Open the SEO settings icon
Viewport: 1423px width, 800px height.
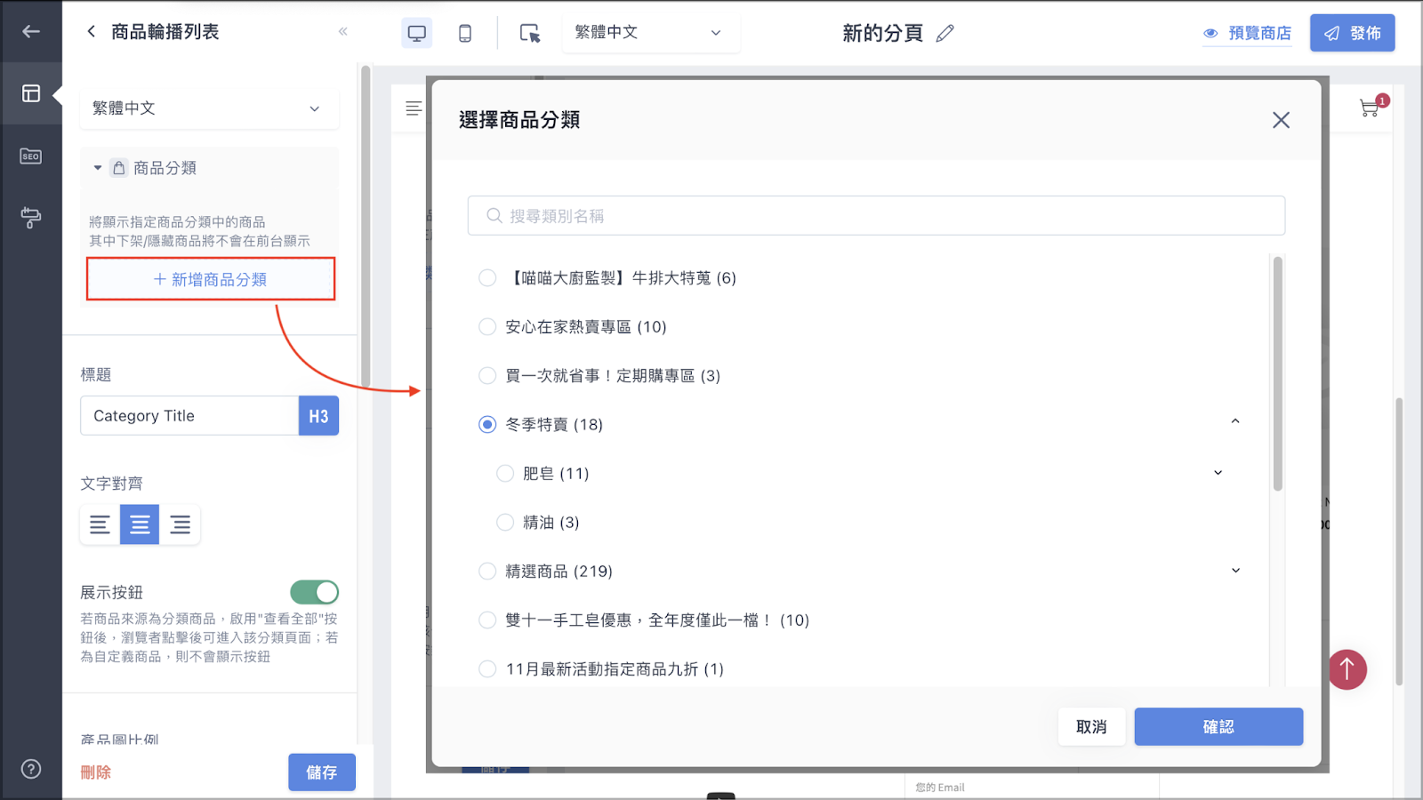(x=31, y=156)
